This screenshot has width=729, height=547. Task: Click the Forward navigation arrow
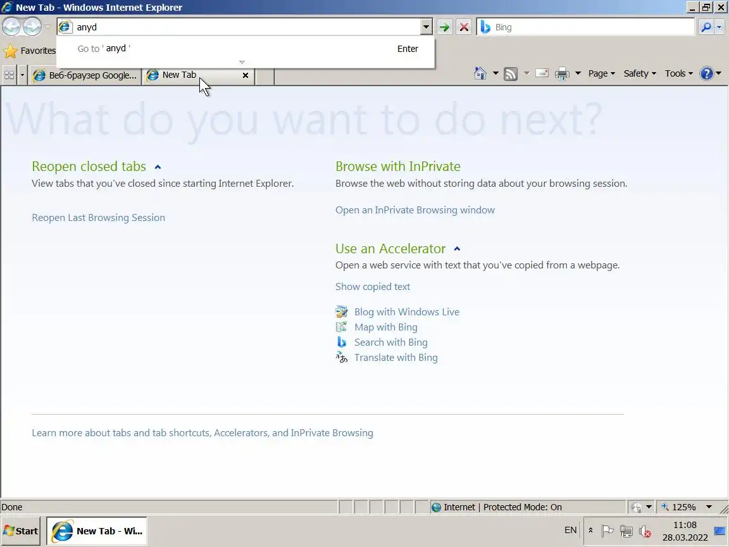tap(32, 27)
